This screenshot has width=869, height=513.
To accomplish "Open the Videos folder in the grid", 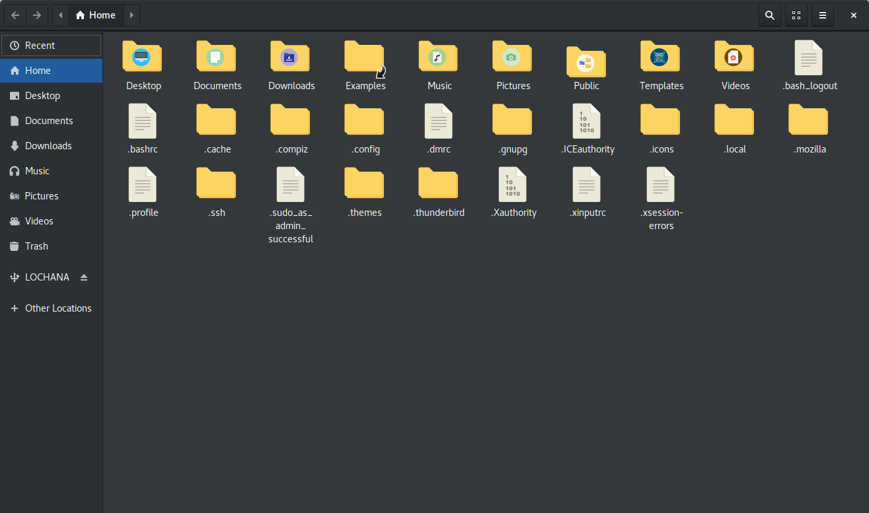I will pyautogui.click(x=734, y=57).
